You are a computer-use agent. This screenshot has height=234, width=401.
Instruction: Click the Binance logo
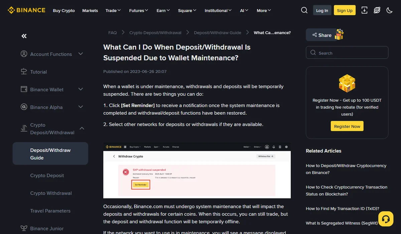tap(26, 10)
